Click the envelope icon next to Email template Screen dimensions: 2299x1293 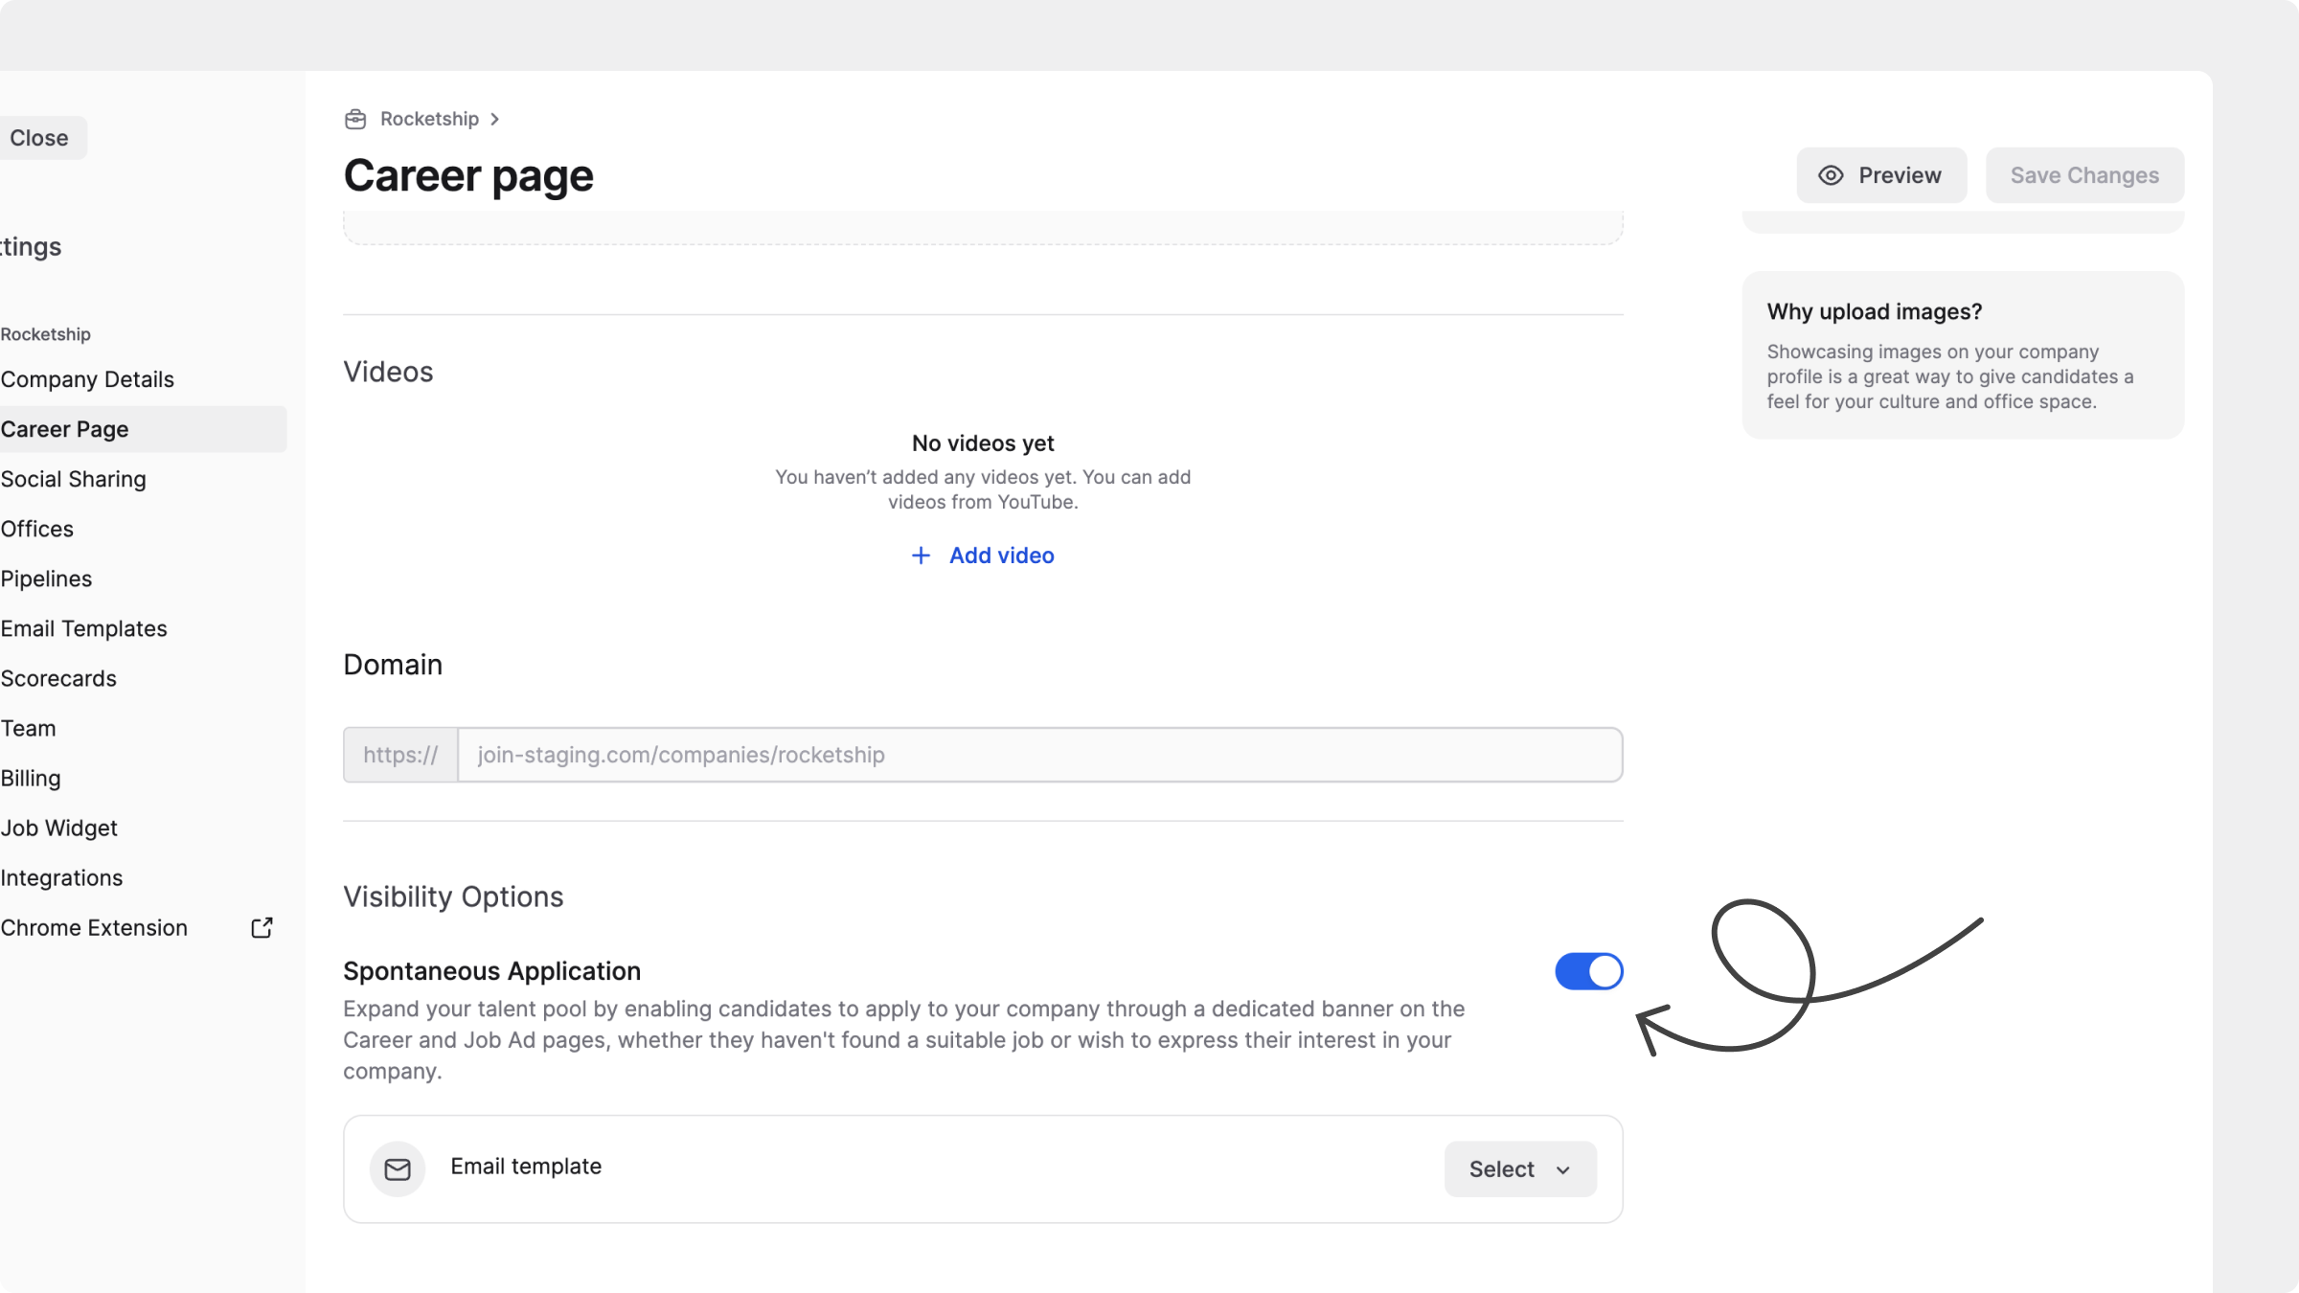coord(398,1168)
